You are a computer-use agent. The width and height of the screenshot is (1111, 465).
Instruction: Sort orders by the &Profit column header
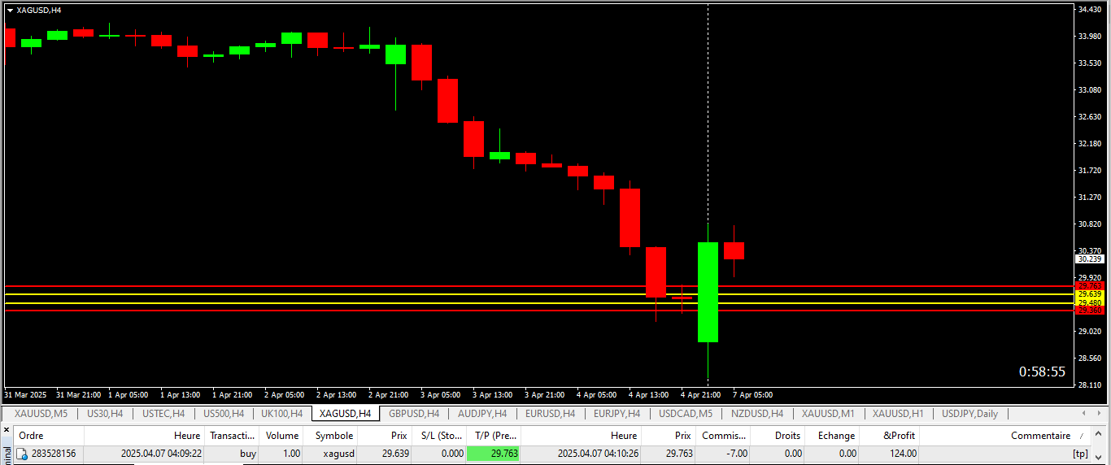899,436
